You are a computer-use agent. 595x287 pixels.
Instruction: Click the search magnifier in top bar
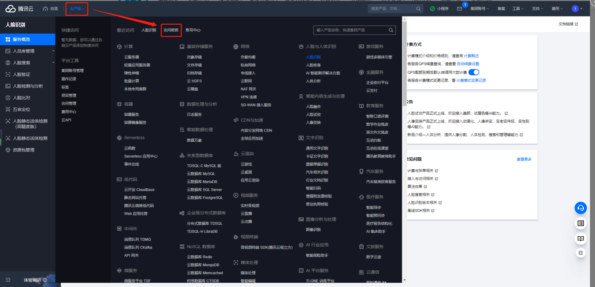[x=418, y=9]
